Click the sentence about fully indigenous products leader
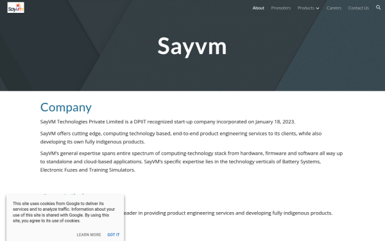385x241 pixels. [x=228, y=213]
